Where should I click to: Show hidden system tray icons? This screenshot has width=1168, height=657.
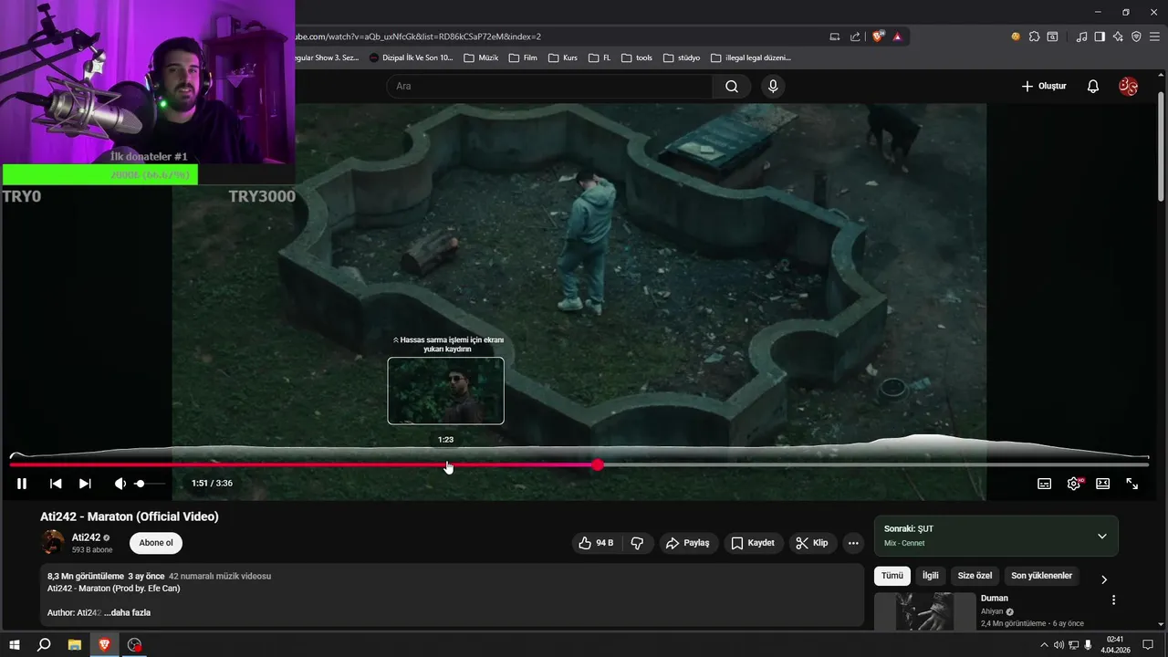point(1044,644)
